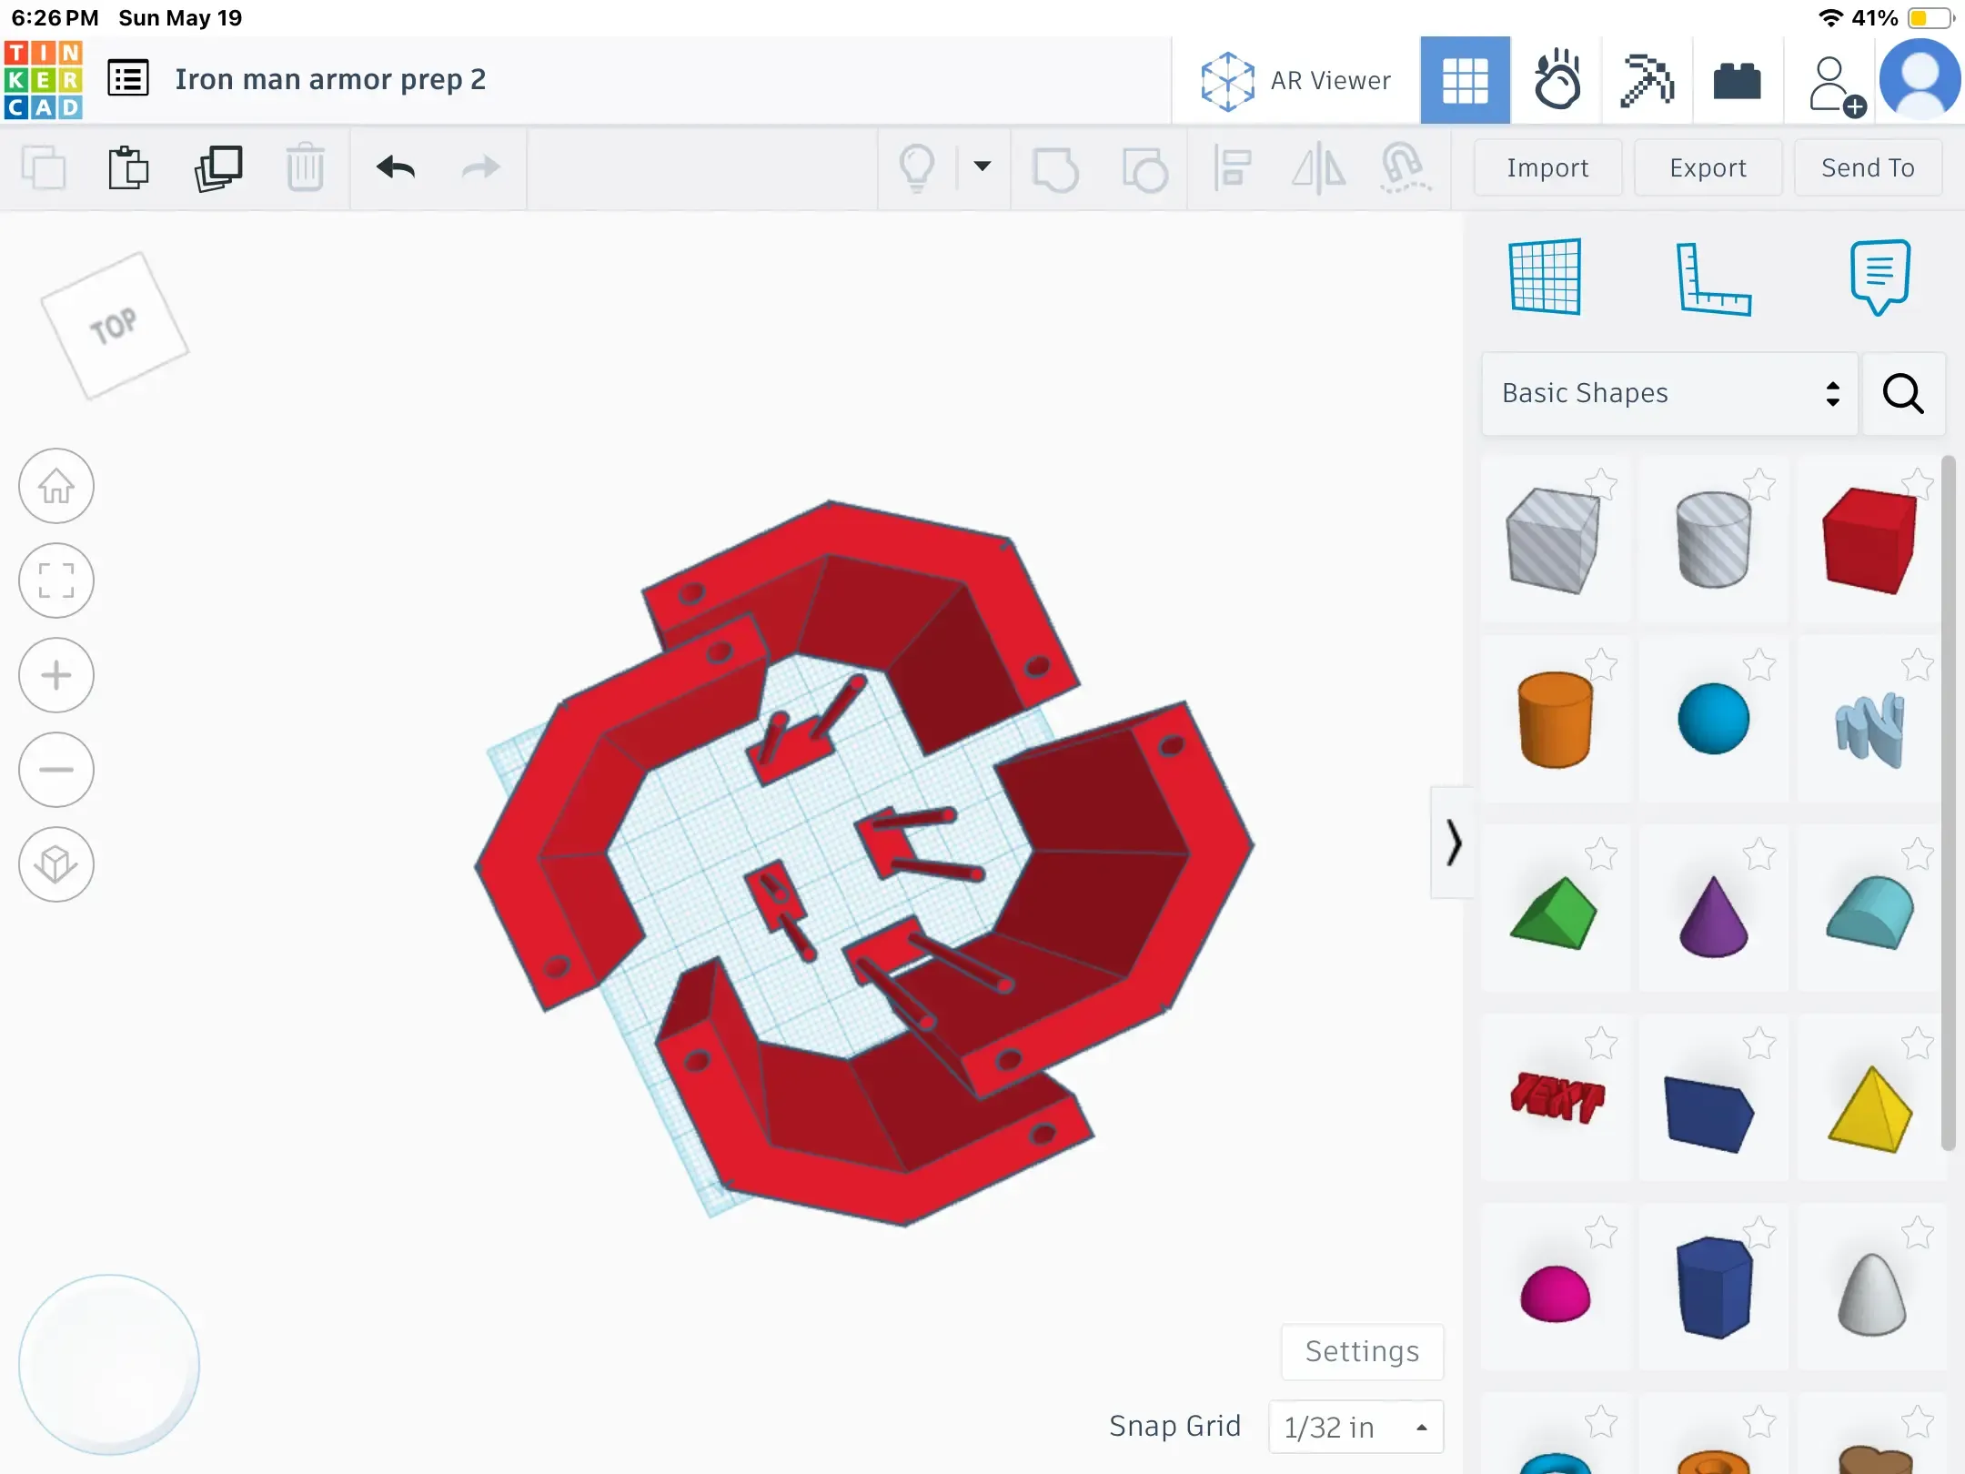Viewport: 1965px width, 1474px height.
Task: Search shapes with magnifier icon
Action: [x=1903, y=393]
